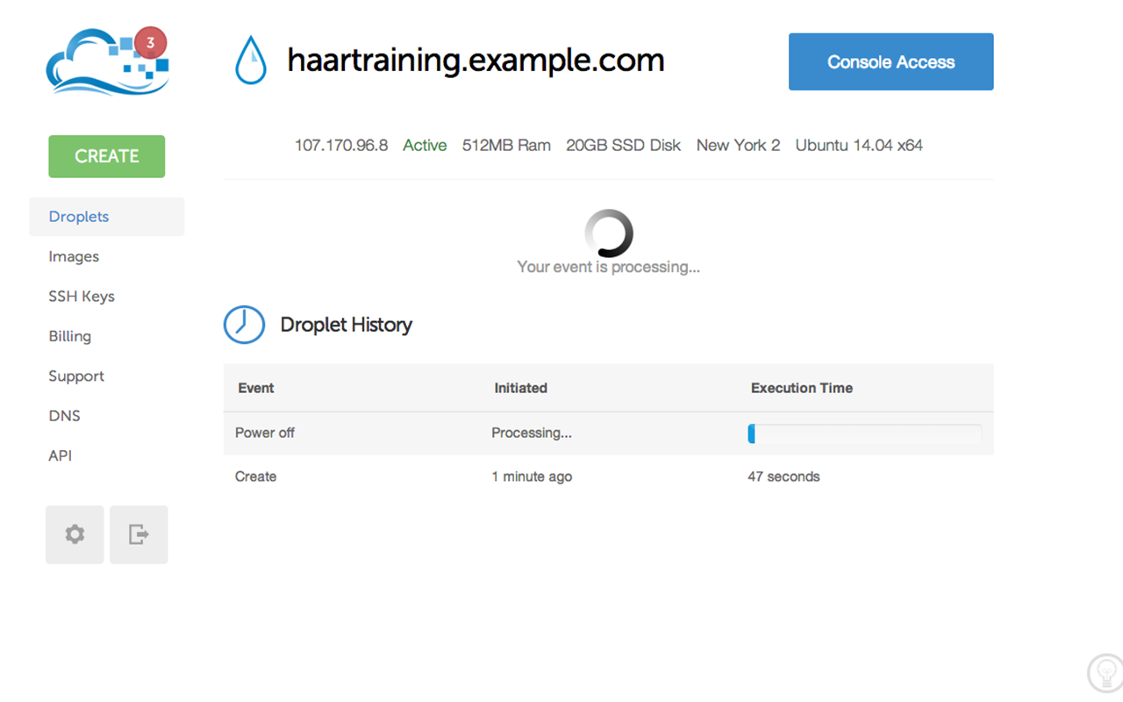
Task: Open the DNS settings page
Action: tap(64, 416)
